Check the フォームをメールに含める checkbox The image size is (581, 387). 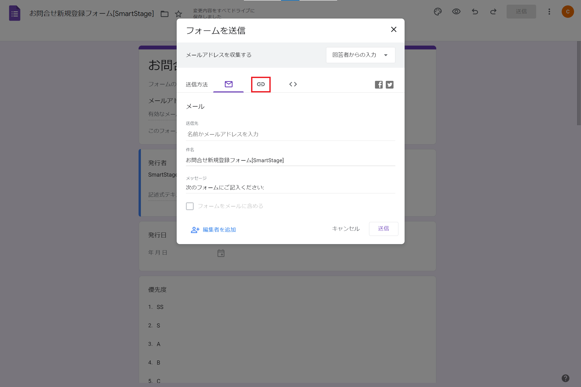point(190,206)
